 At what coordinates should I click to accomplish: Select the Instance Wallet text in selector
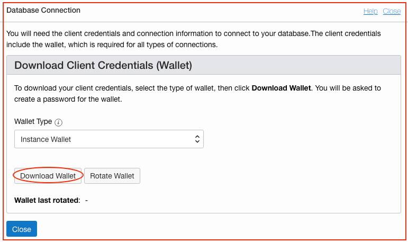46,139
